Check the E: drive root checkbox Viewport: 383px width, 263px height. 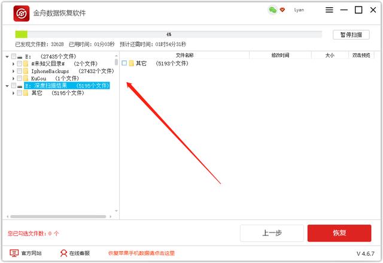pyautogui.click(x=13, y=56)
